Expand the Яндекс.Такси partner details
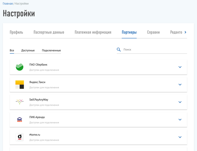This screenshot has height=151, width=197. click(x=180, y=84)
